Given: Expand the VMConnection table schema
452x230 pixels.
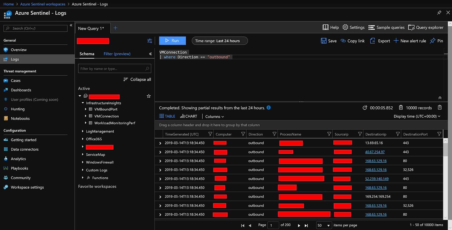Looking at the screenshot, I should pos(86,116).
